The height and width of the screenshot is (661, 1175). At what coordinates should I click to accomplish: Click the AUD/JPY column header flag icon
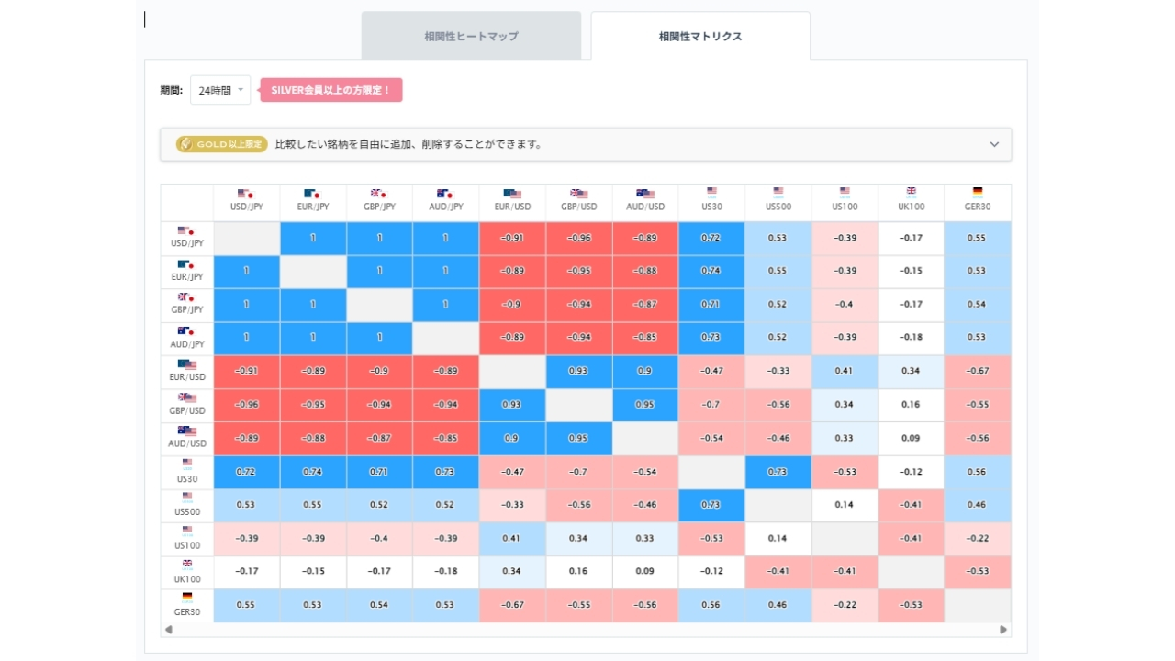(445, 194)
